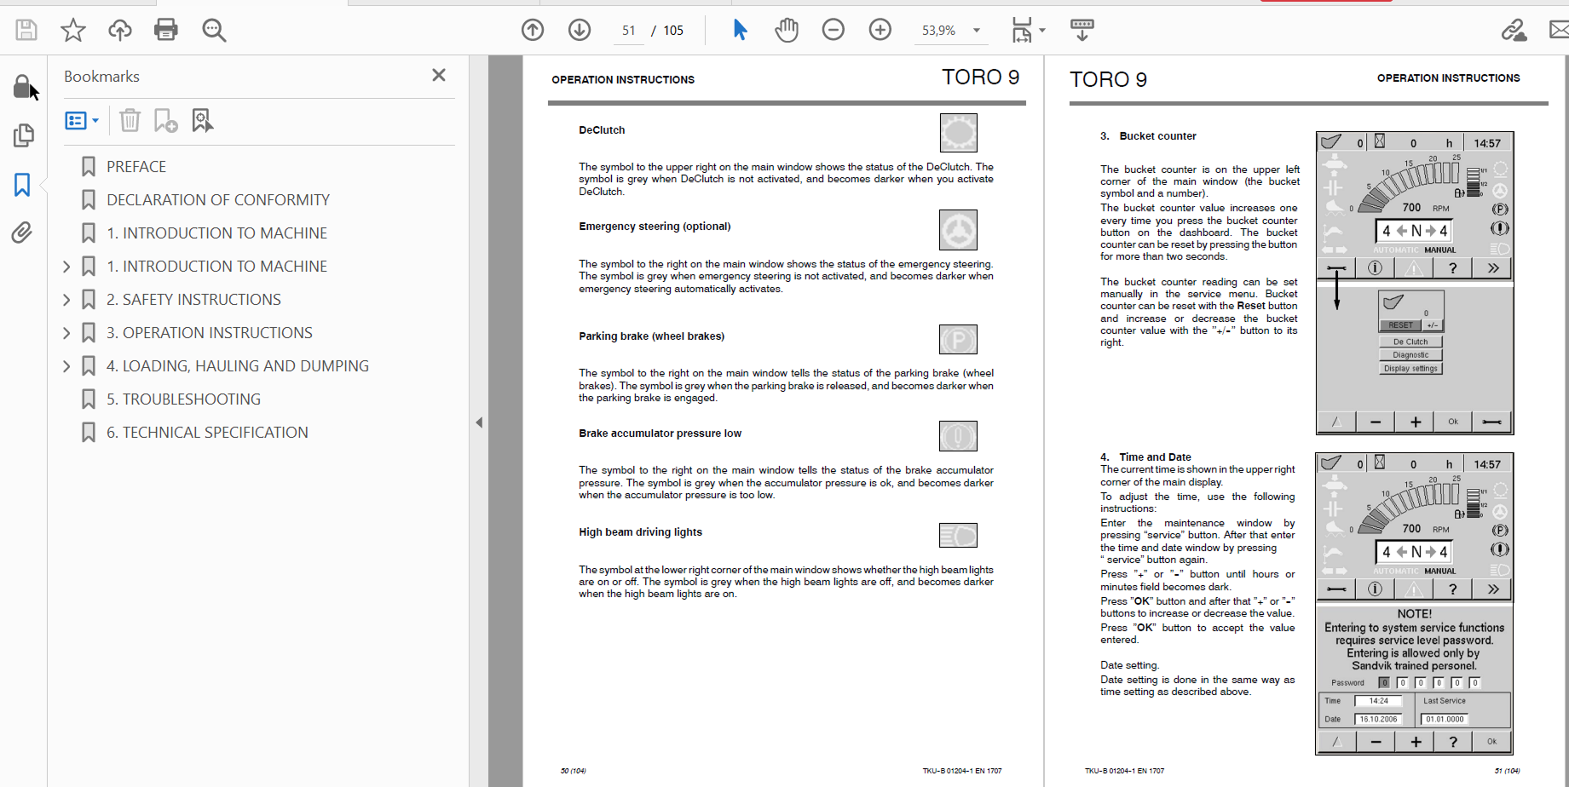The height and width of the screenshot is (787, 1569).
Task: Zoom out with the minus button
Action: (x=834, y=30)
